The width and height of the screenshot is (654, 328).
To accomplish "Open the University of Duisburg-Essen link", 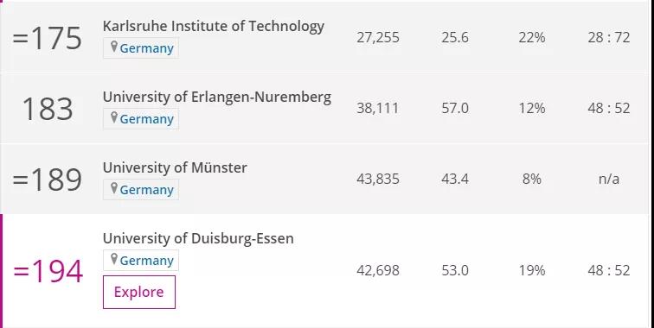I will 198,238.
